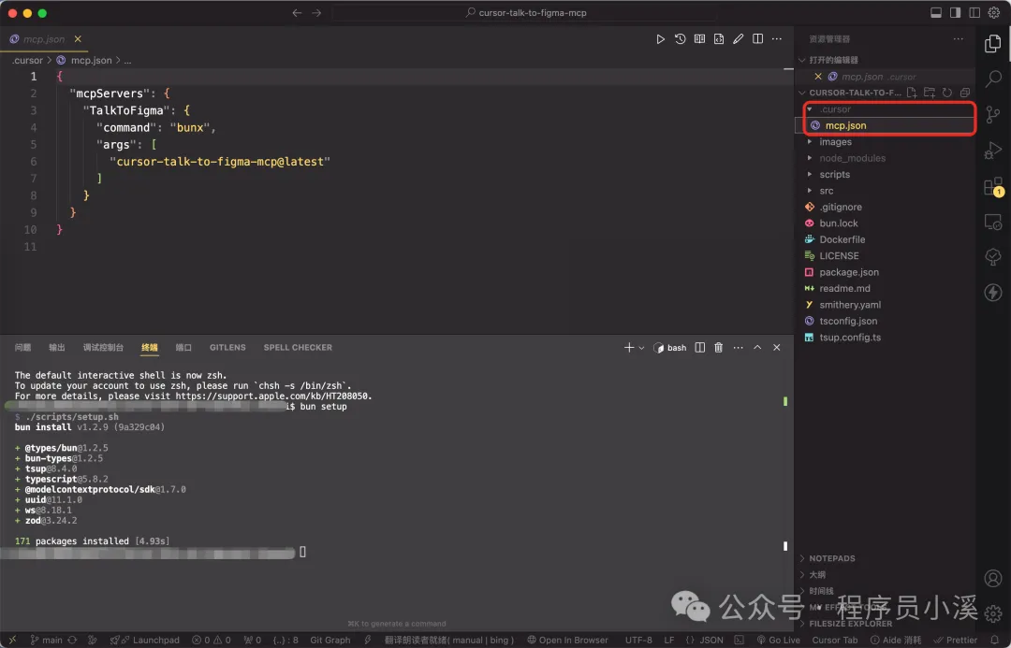Screen dimensions: 1011x648
Task: Switch to the 端口 ports tab
Action: (183, 348)
